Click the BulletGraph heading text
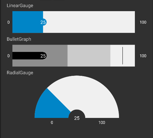Screen dimensions: 153x138 pos(19,39)
